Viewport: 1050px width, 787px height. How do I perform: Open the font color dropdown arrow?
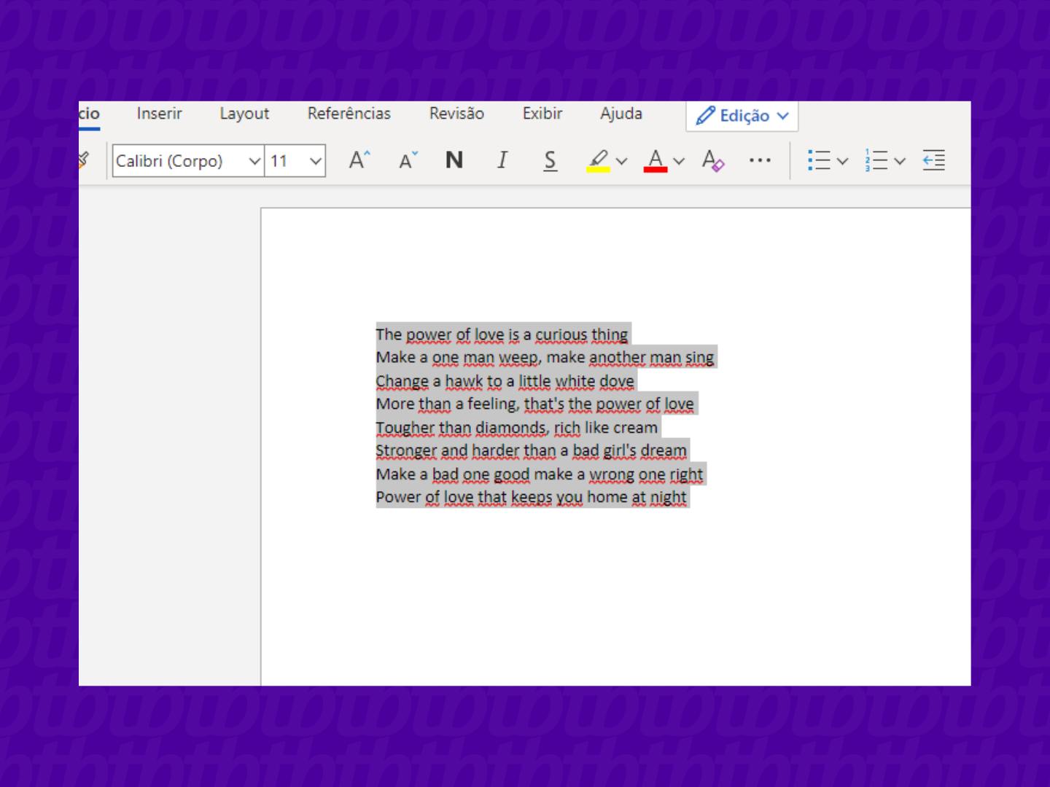(679, 161)
